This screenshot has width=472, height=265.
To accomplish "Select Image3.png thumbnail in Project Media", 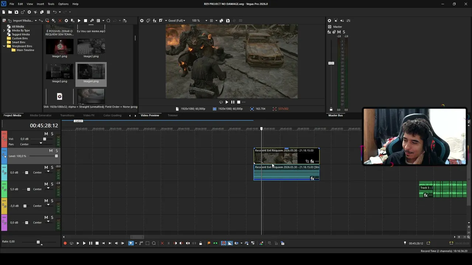I will [59, 73].
